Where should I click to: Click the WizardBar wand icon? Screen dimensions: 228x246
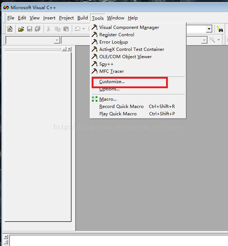tap(212, 40)
